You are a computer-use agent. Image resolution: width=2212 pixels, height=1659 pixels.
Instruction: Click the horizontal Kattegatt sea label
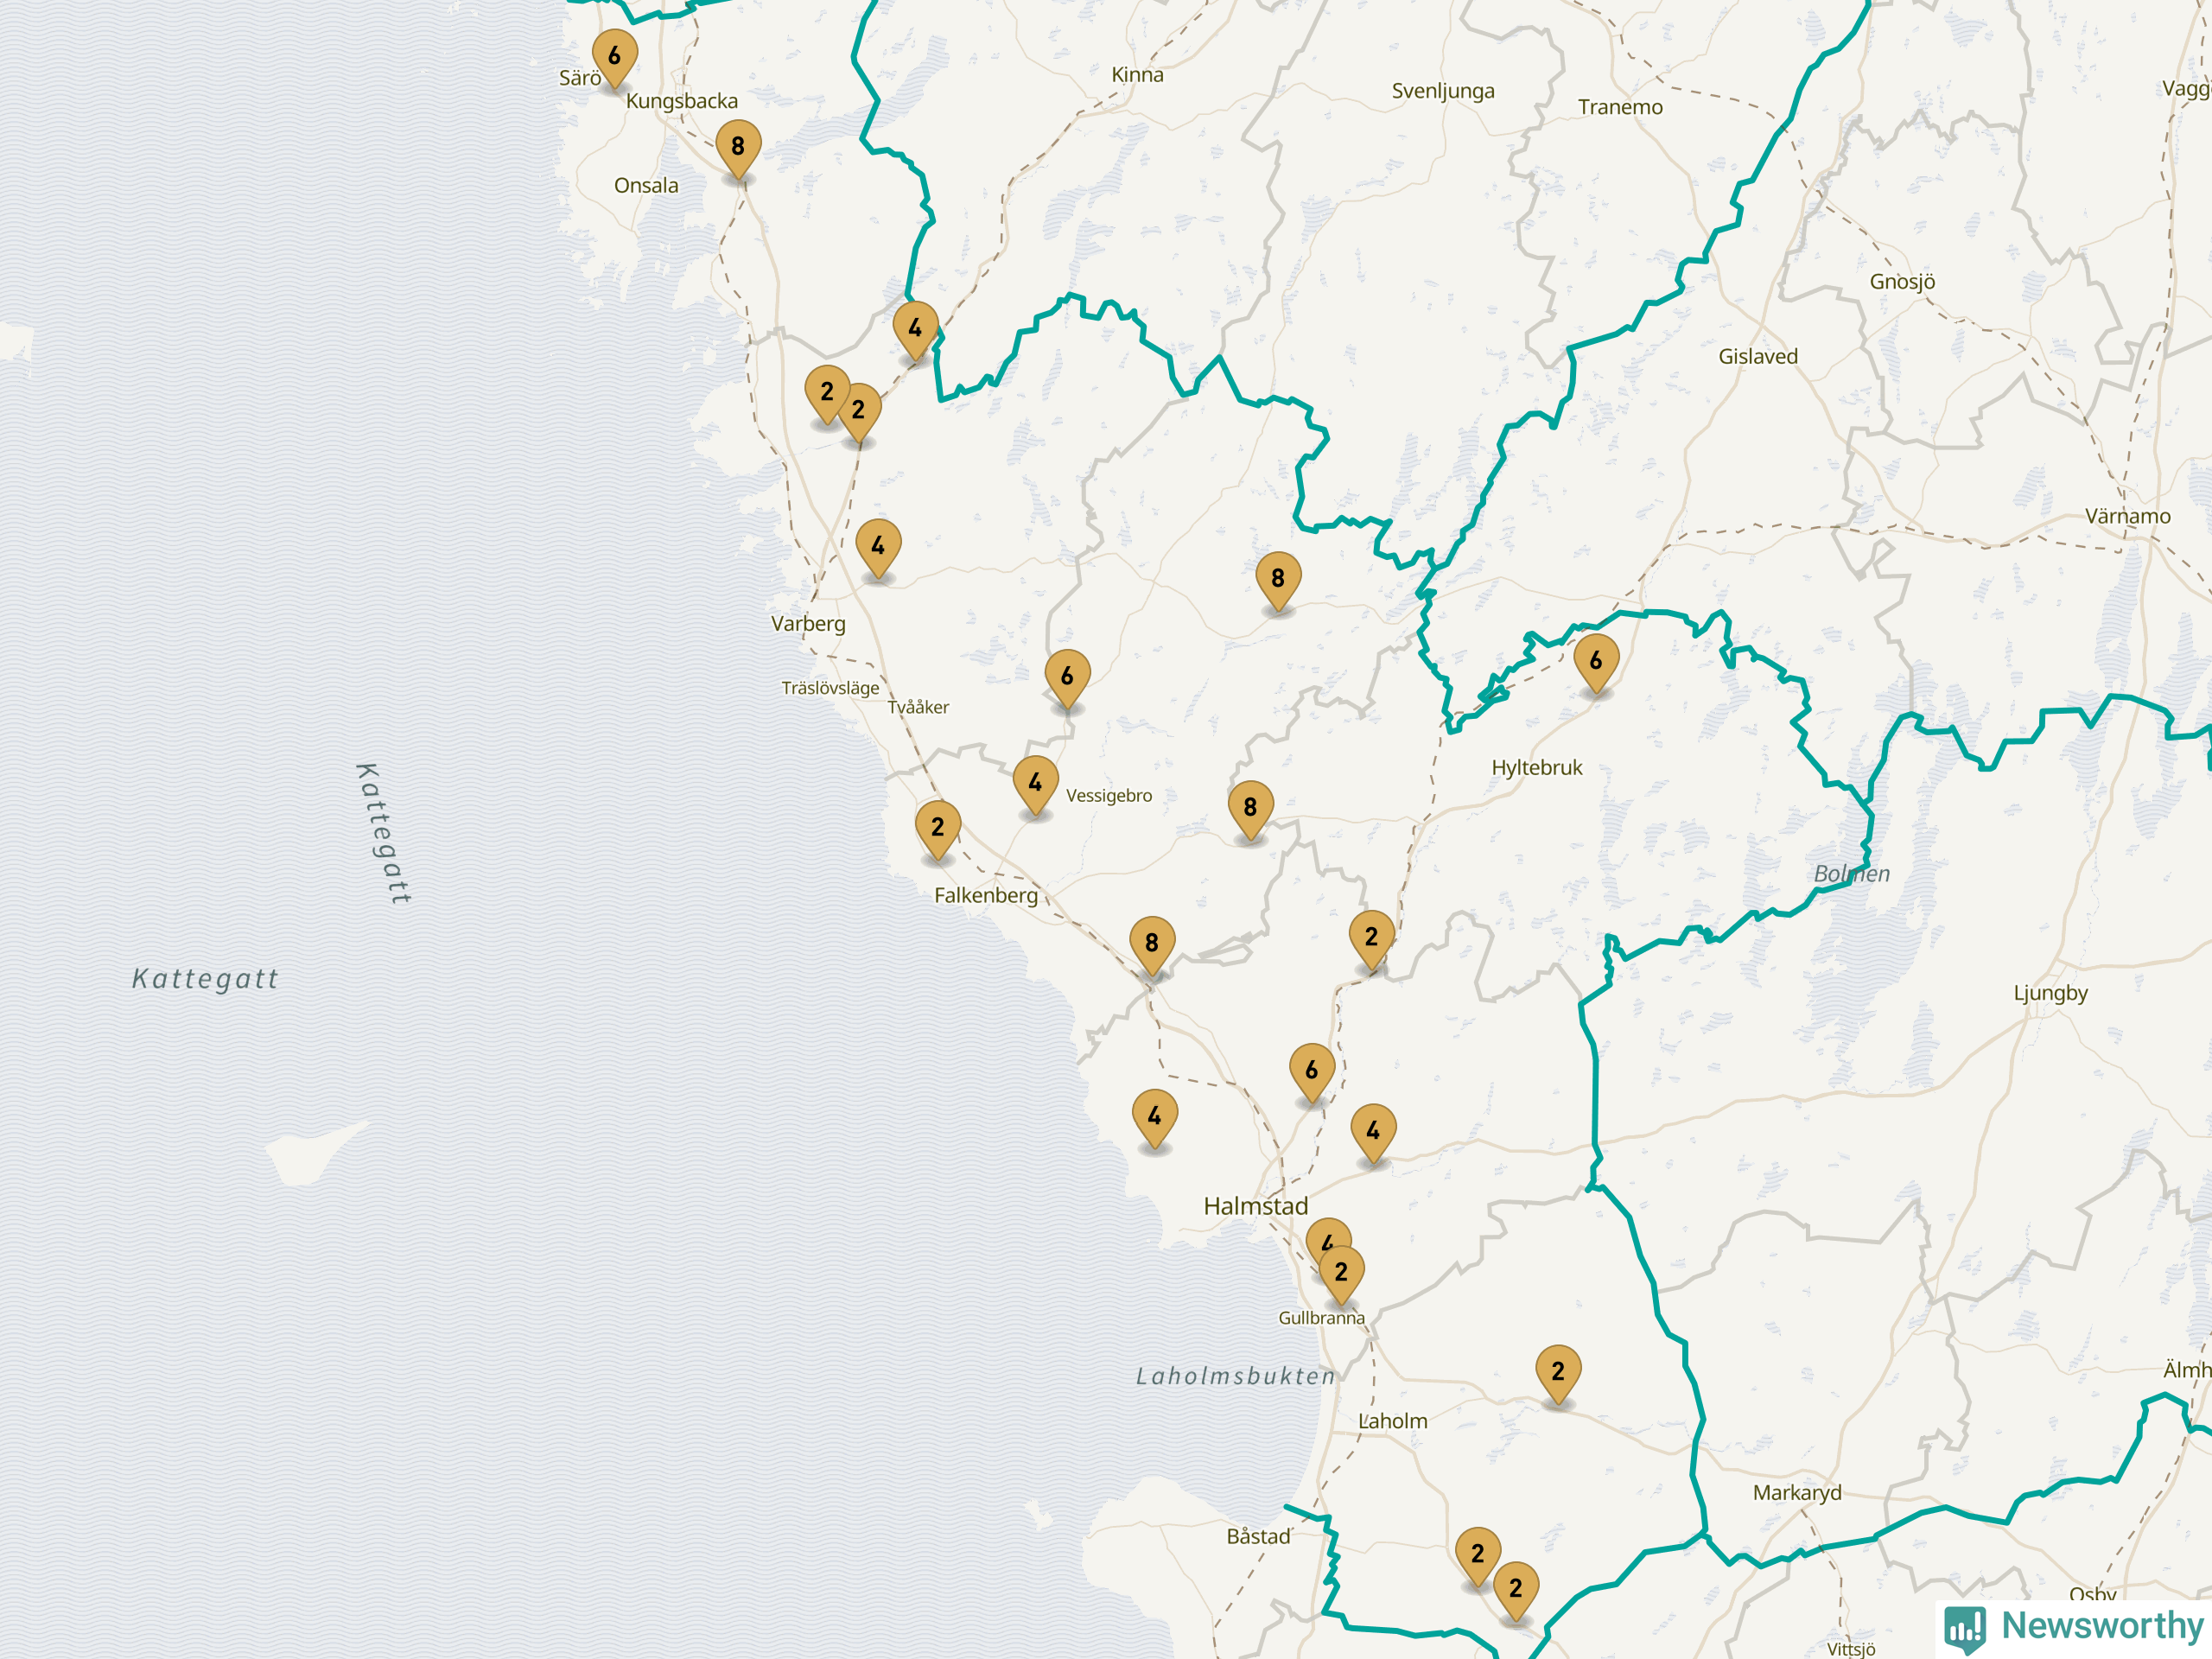206,980
